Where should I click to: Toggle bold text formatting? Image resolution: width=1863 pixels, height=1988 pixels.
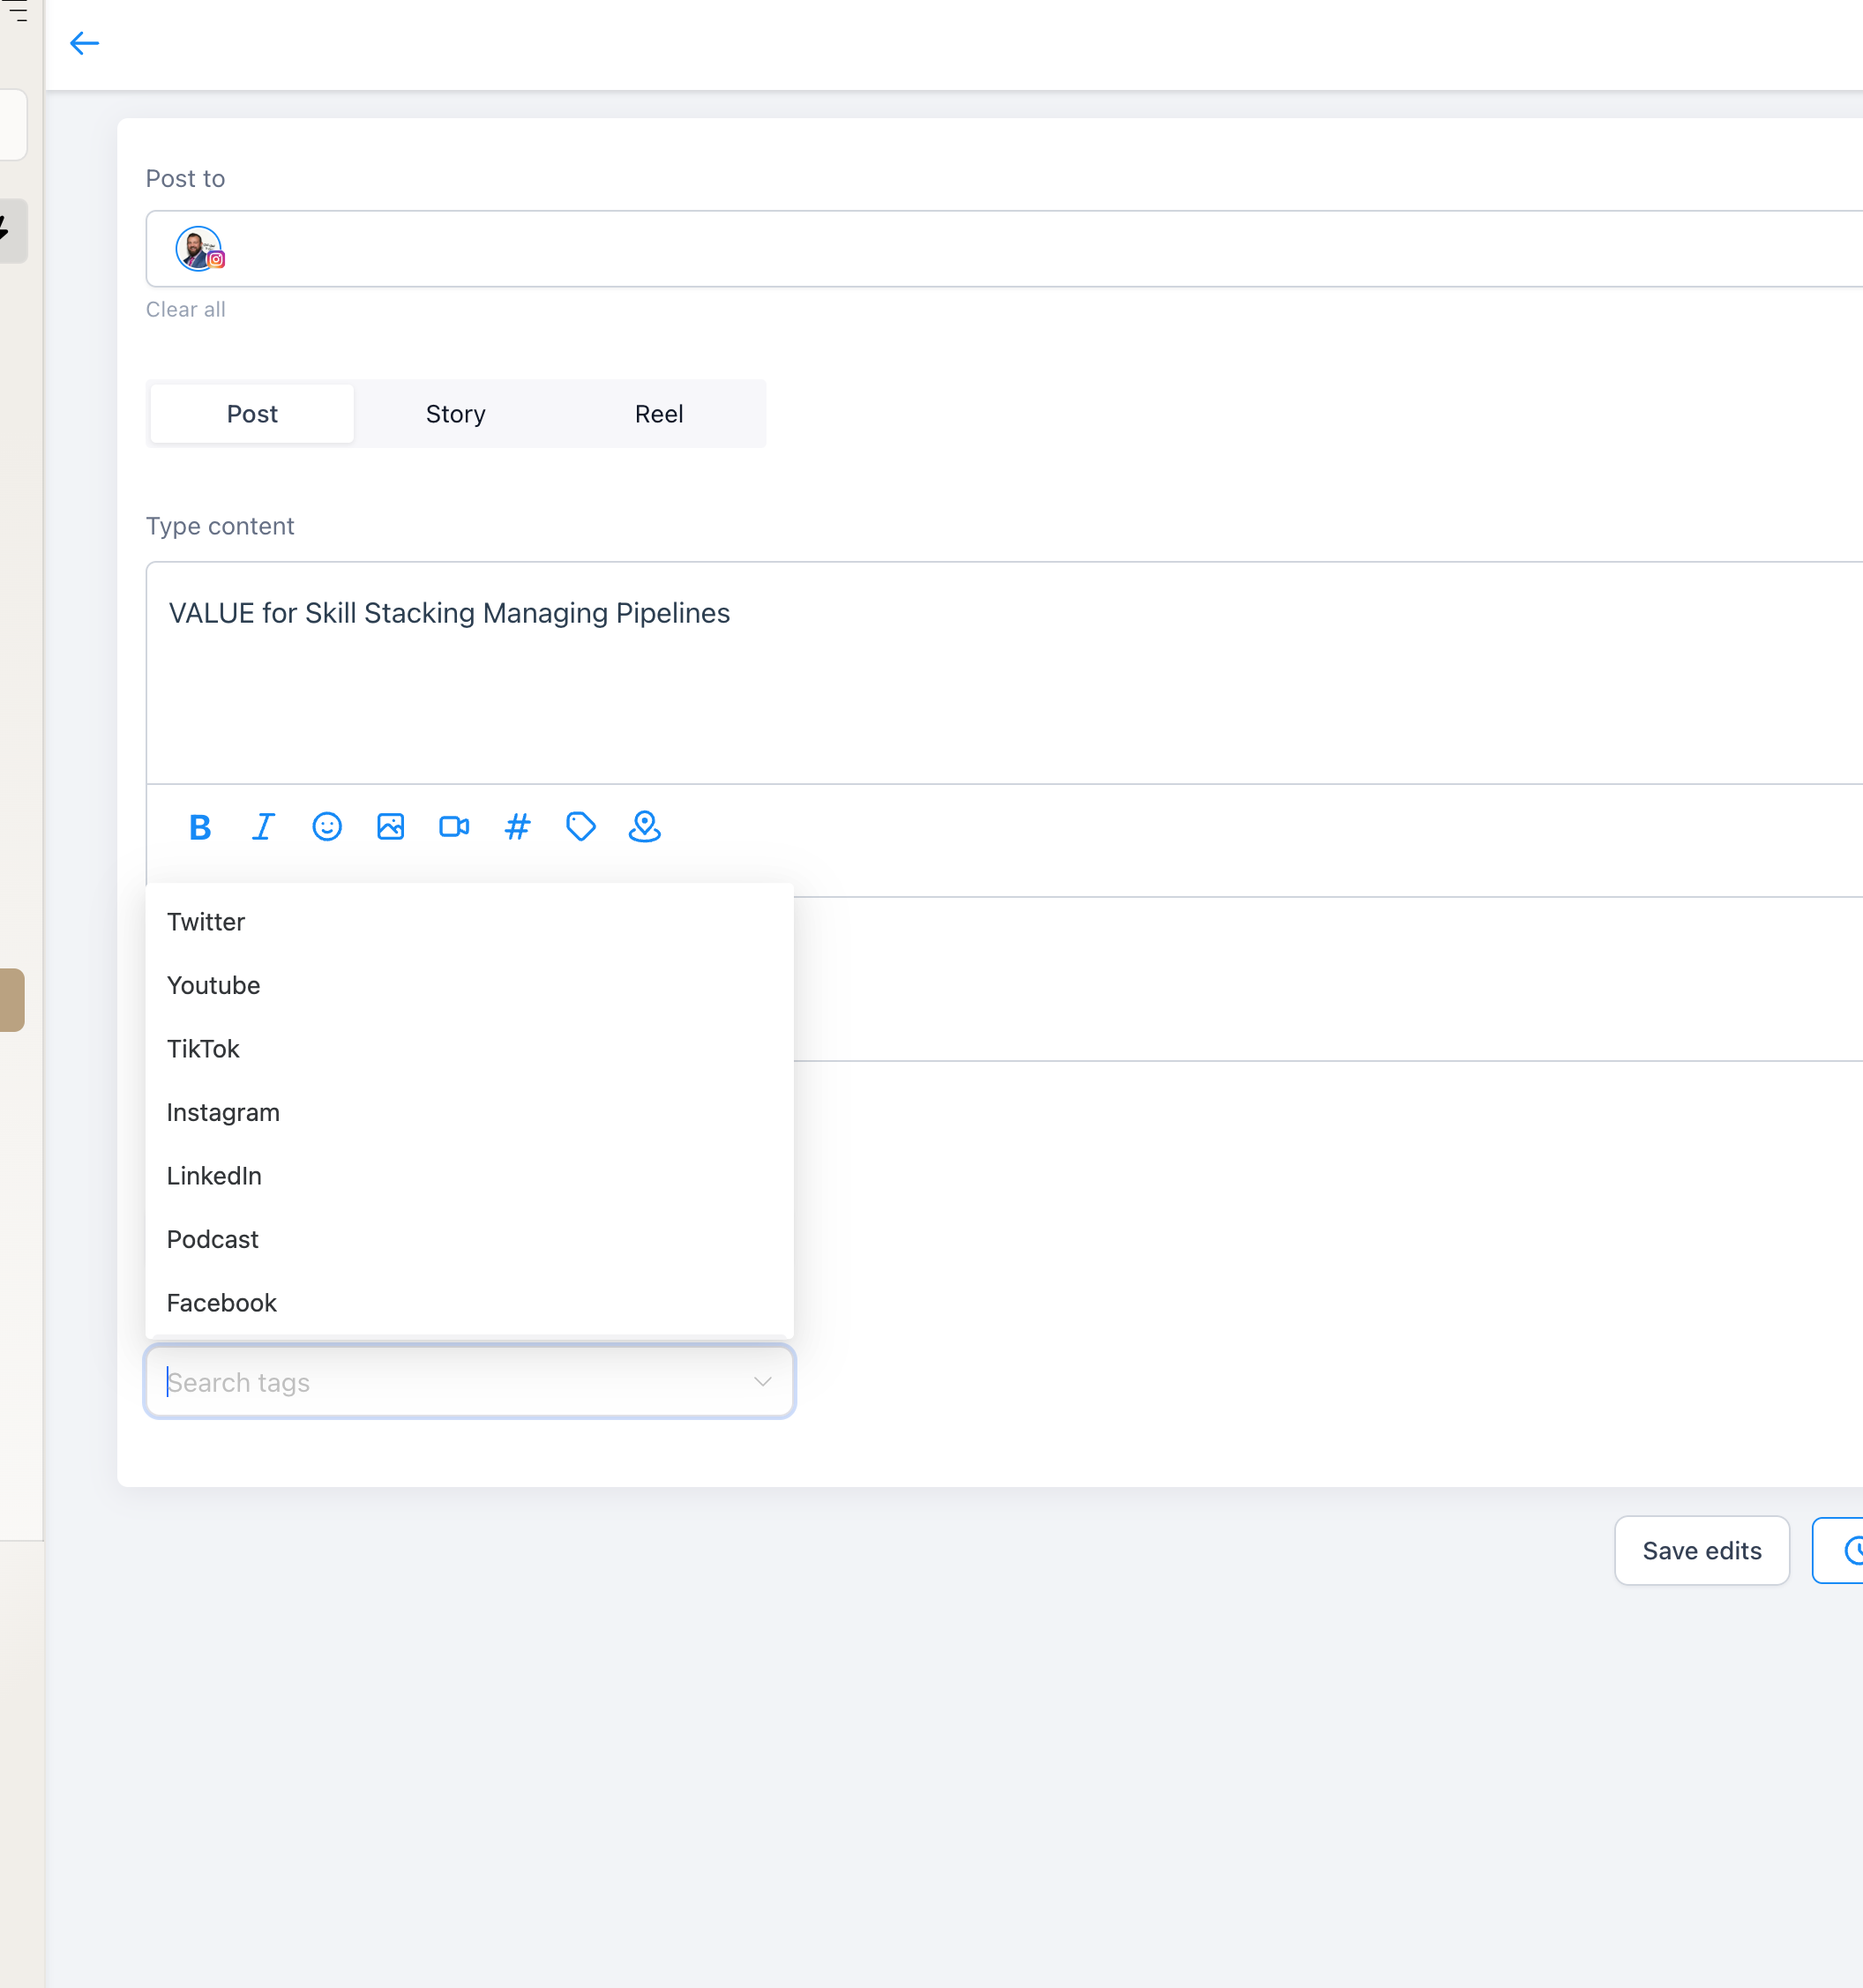tap(200, 827)
